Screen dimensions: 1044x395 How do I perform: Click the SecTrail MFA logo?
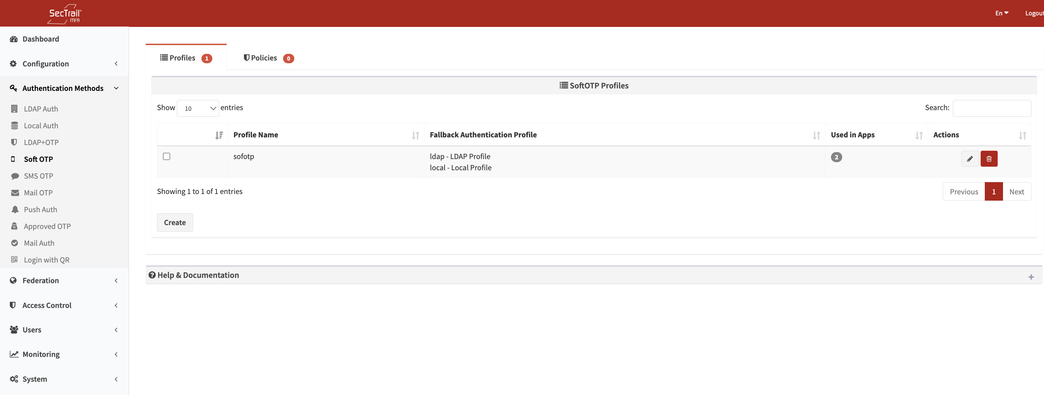[x=64, y=14]
